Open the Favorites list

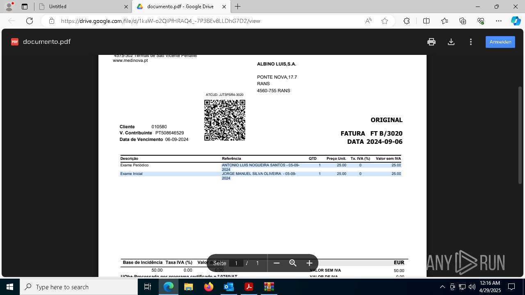coord(445,21)
